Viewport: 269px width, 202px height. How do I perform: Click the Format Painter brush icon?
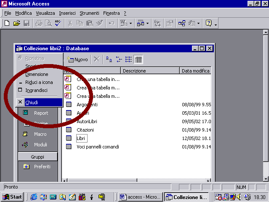pos(99,23)
